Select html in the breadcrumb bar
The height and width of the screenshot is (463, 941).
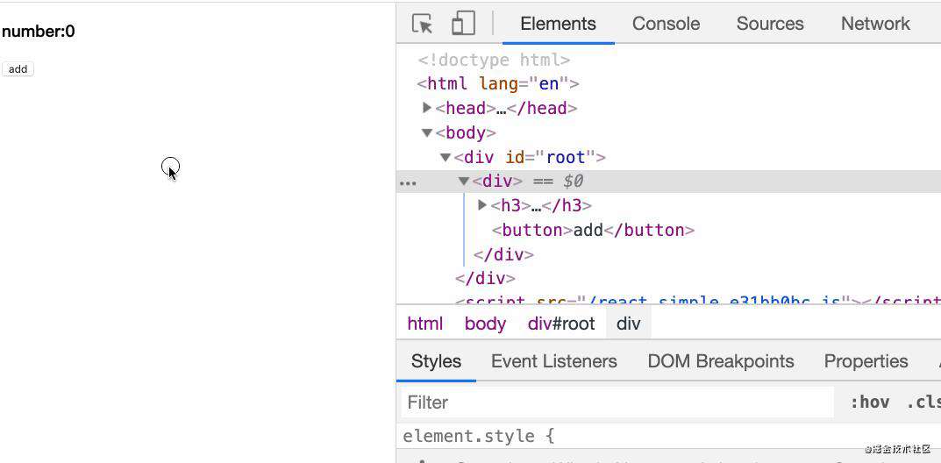pos(424,324)
